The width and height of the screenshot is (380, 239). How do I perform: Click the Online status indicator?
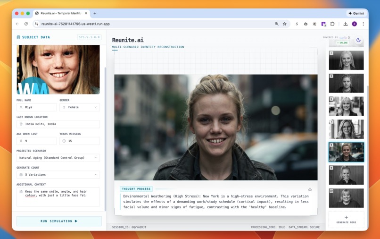pyautogui.click(x=342, y=43)
